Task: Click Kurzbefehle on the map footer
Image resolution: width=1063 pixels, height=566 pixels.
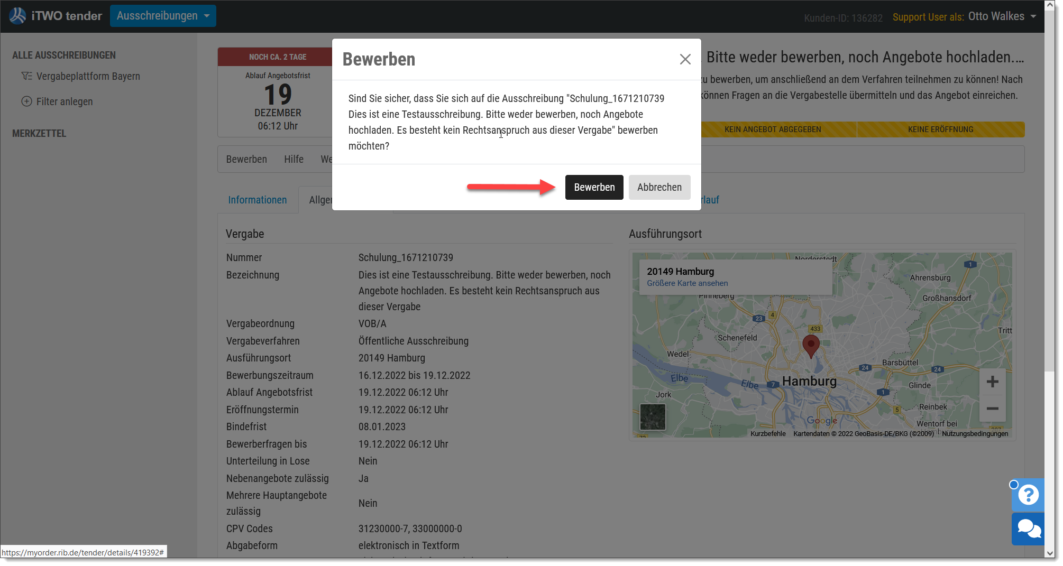Action: click(x=768, y=434)
